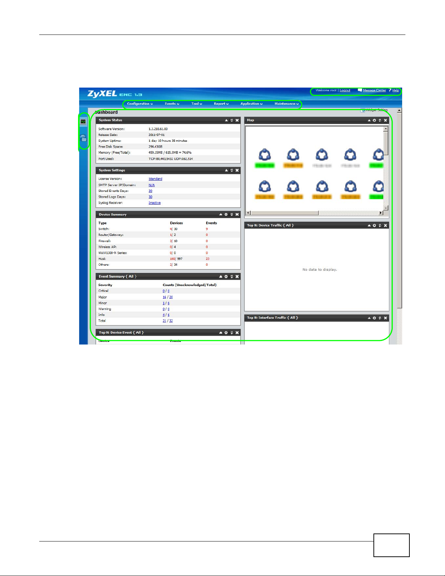Open Event Summary widget settings gear
445x576 pixels.
point(226,277)
